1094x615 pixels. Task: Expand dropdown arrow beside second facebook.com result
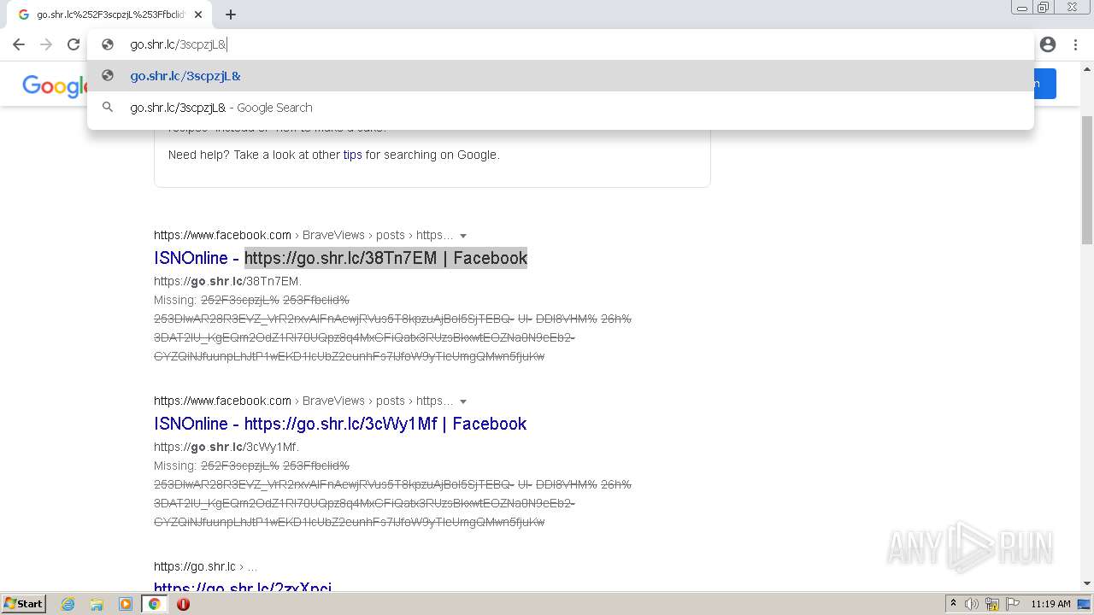(463, 401)
